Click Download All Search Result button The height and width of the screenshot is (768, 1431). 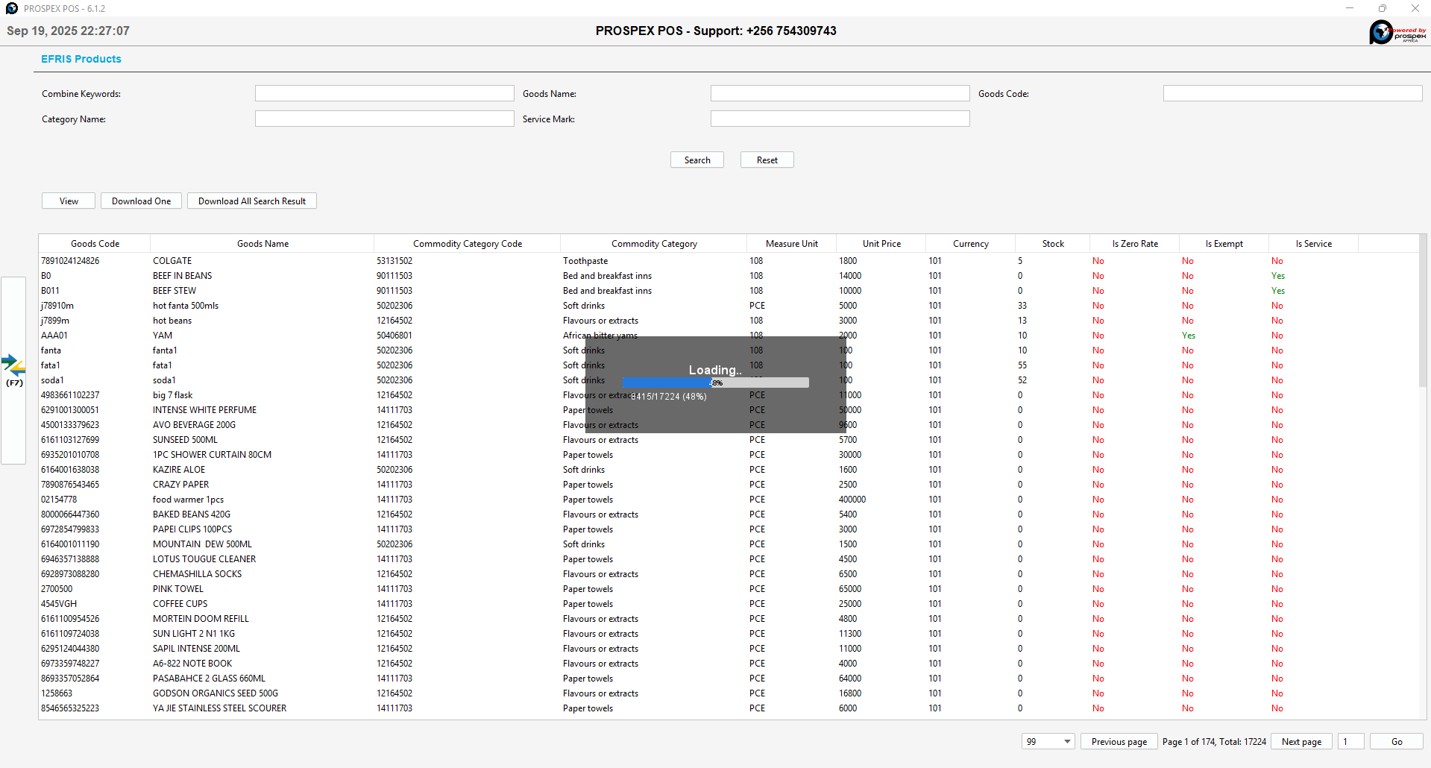251,201
